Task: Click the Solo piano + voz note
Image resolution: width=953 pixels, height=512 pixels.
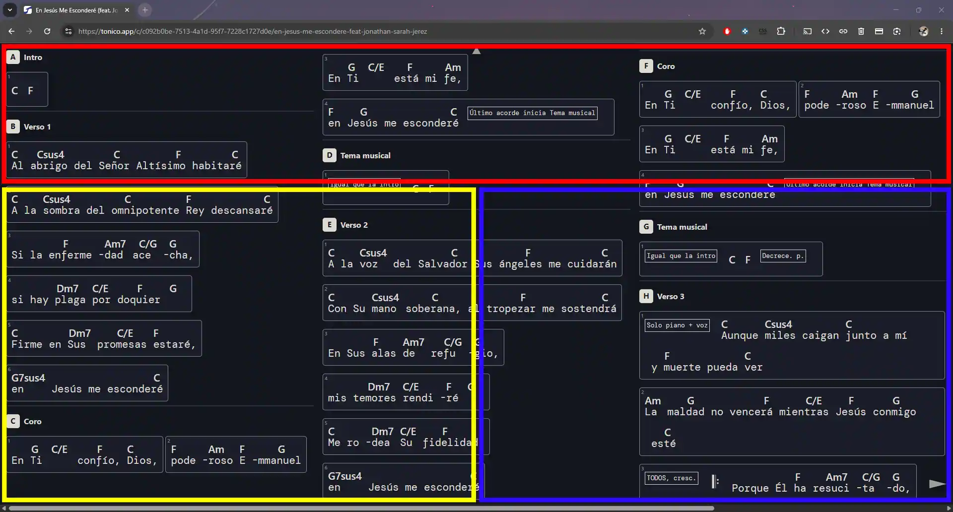Action: click(x=678, y=325)
